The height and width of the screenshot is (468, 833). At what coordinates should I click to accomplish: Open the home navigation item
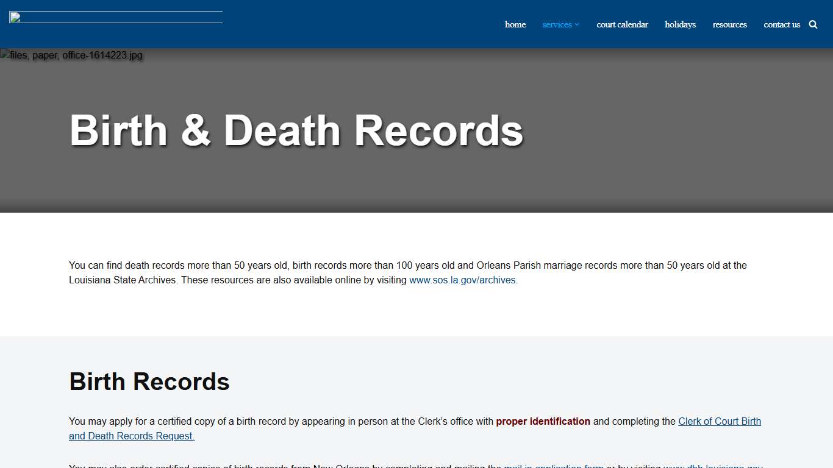[515, 24]
